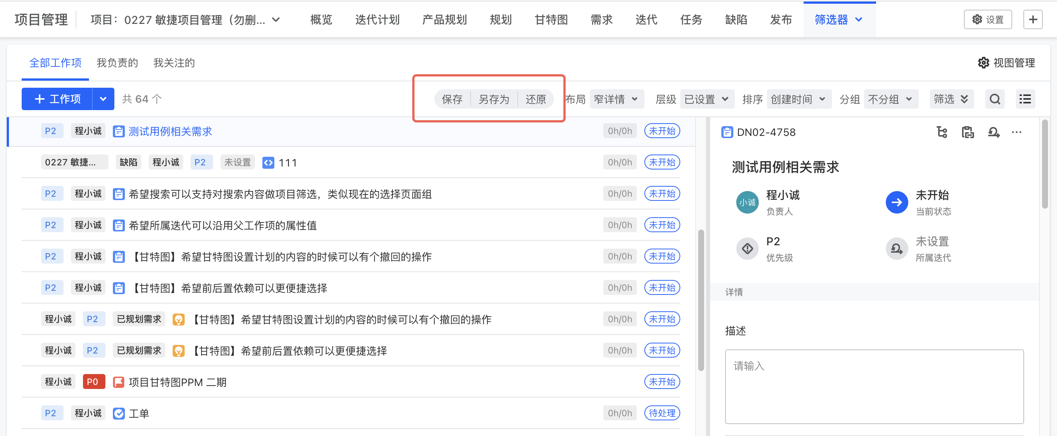Click the defect icon beside 111
1057x436 pixels.
(x=268, y=163)
